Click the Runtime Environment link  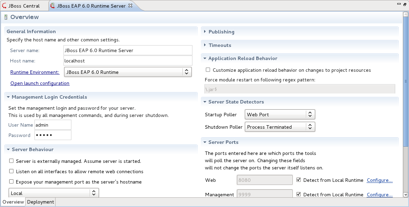click(35, 72)
